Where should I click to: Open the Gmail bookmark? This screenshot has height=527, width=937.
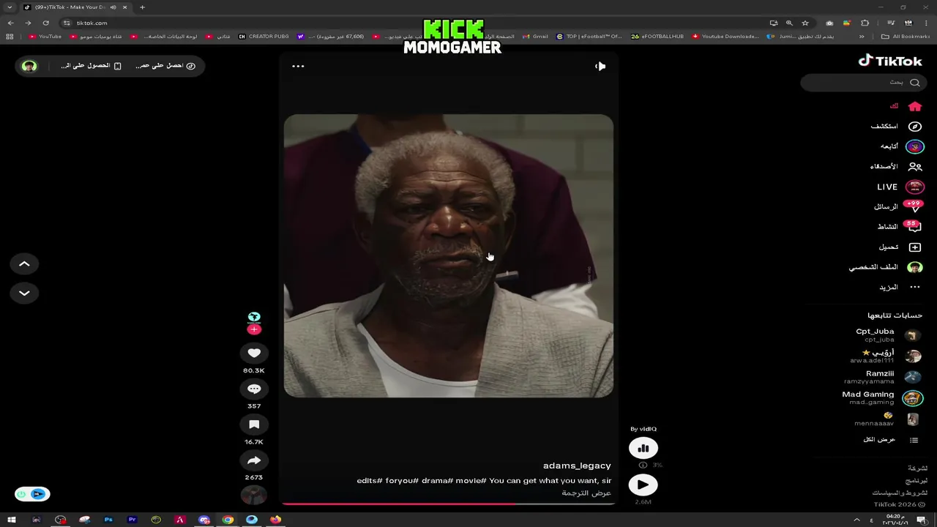[535, 37]
